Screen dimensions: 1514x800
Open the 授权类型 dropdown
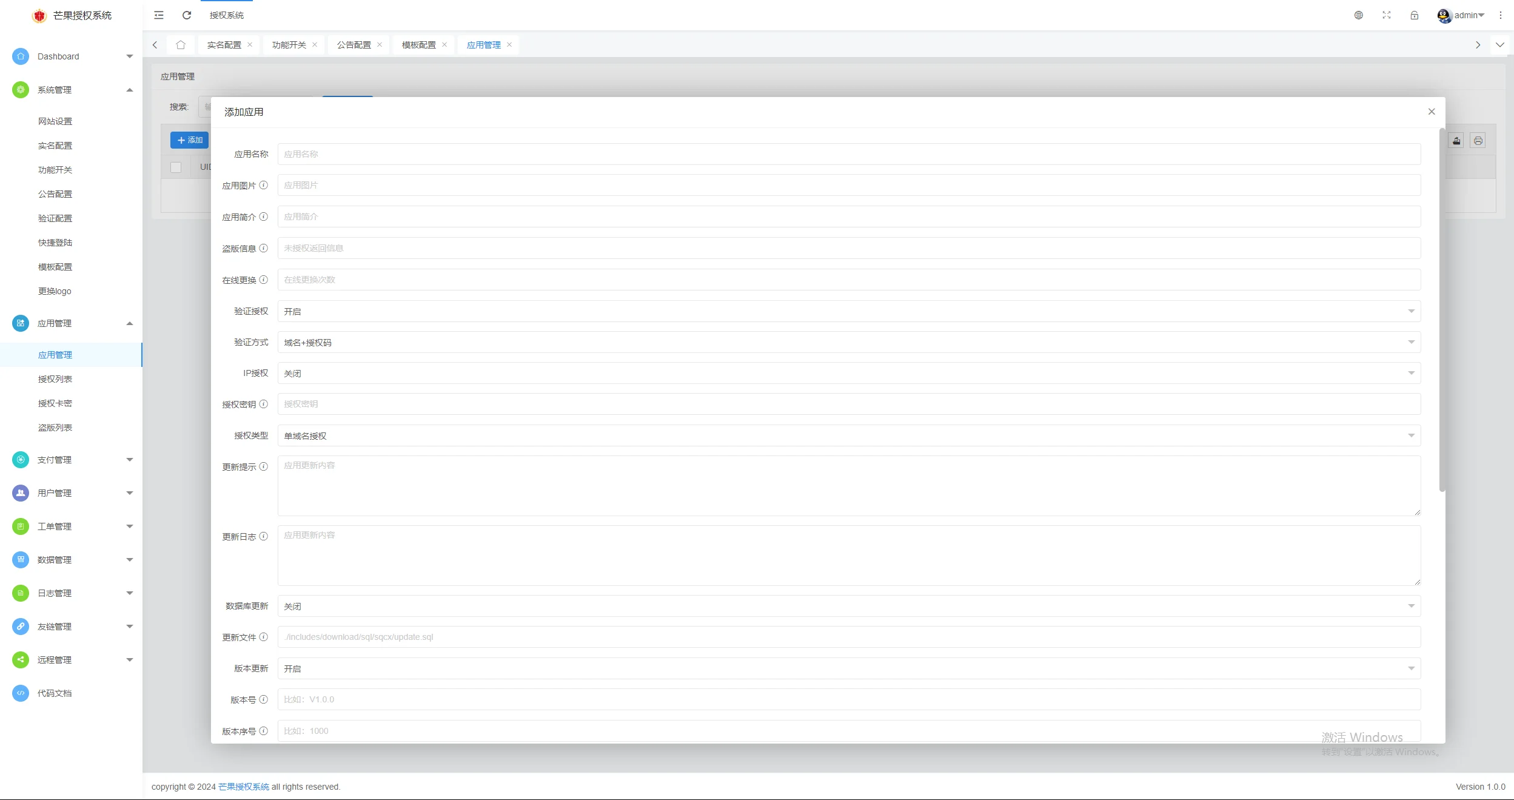tap(849, 435)
